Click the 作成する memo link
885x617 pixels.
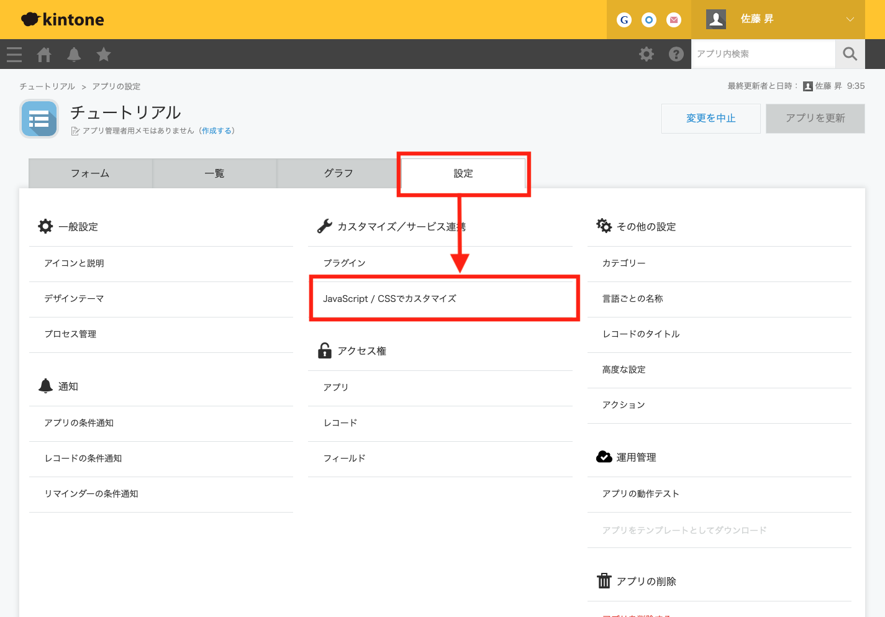pos(217,130)
